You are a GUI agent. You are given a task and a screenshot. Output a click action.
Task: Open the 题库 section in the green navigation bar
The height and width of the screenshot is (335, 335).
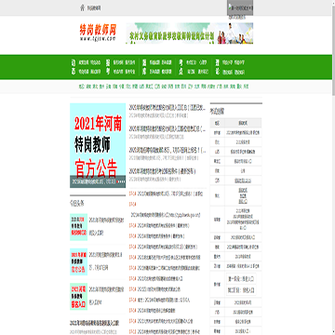[x=144, y=67]
